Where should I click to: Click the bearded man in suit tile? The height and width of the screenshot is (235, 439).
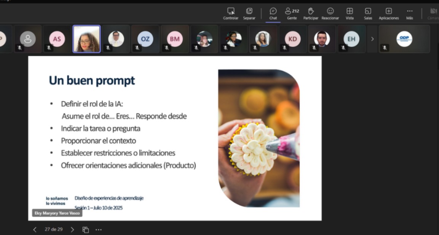[322, 39]
